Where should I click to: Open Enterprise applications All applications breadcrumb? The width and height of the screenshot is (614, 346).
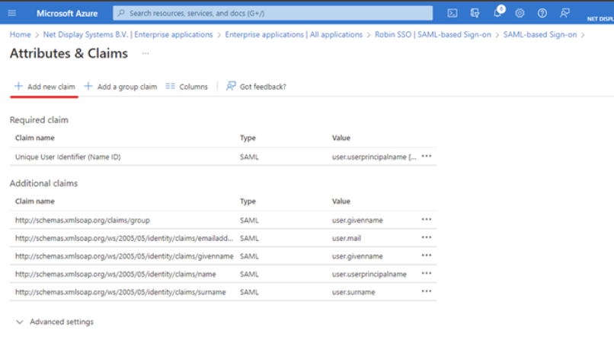point(294,35)
